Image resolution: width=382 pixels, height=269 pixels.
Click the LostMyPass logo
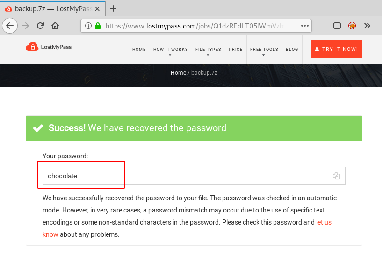pyautogui.click(x=49, y=47)
